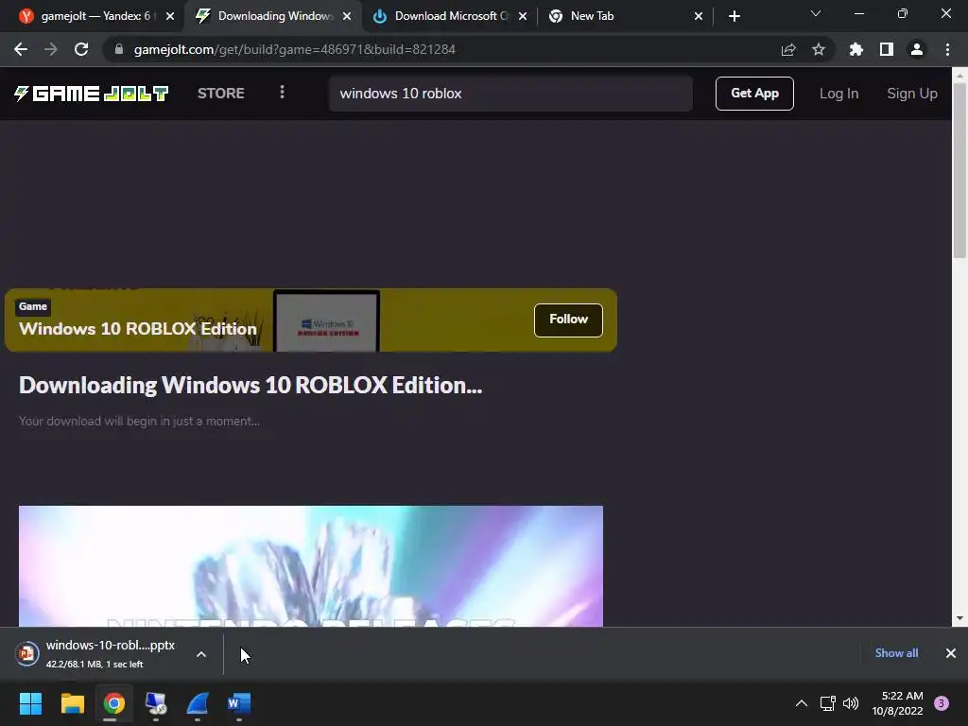Open clock showing 5:22 AM
The height and width of the screenshot is (726, 968).
(897, 703)
